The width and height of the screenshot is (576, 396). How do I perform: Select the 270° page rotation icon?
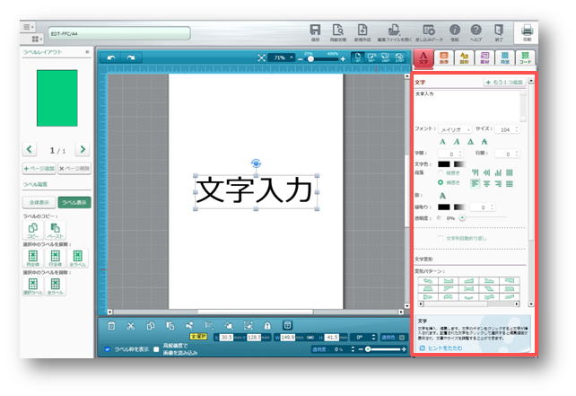[x=399, y=57]
